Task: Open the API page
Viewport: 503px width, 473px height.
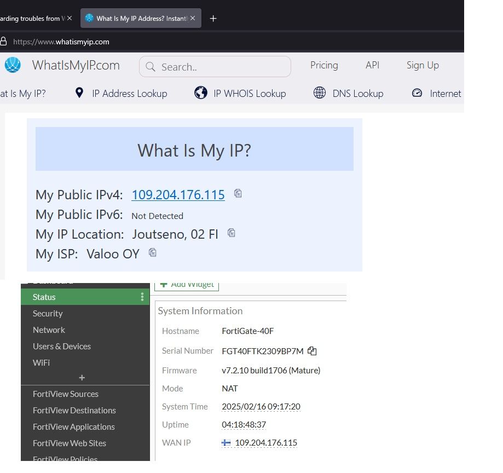Action: tap(372, 65)
